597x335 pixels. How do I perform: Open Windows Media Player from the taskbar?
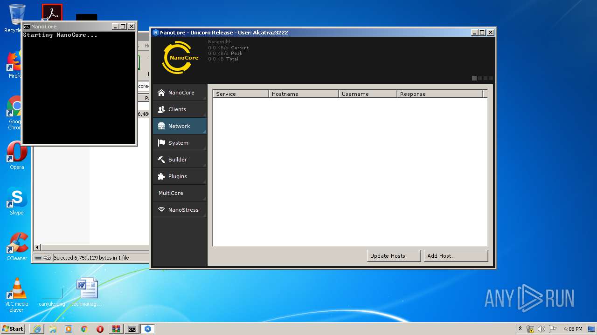click(69, 329)
